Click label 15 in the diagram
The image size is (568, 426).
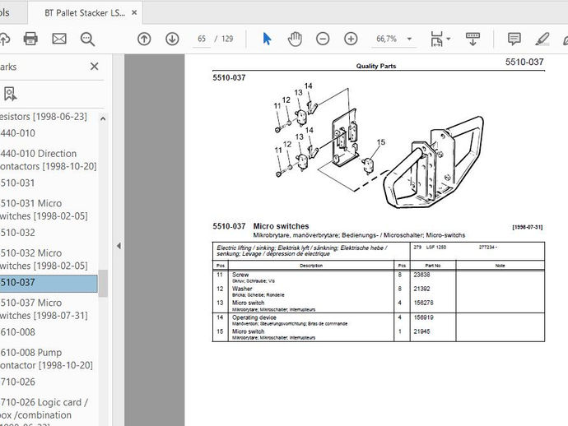coord(380,142)
